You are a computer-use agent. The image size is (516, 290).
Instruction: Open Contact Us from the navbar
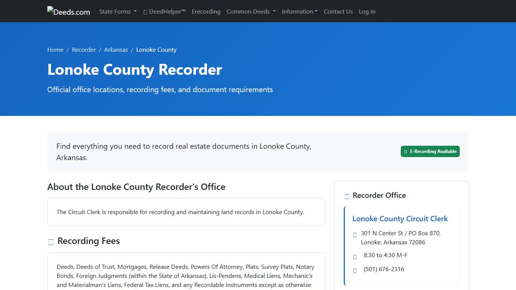click(338, 11)
